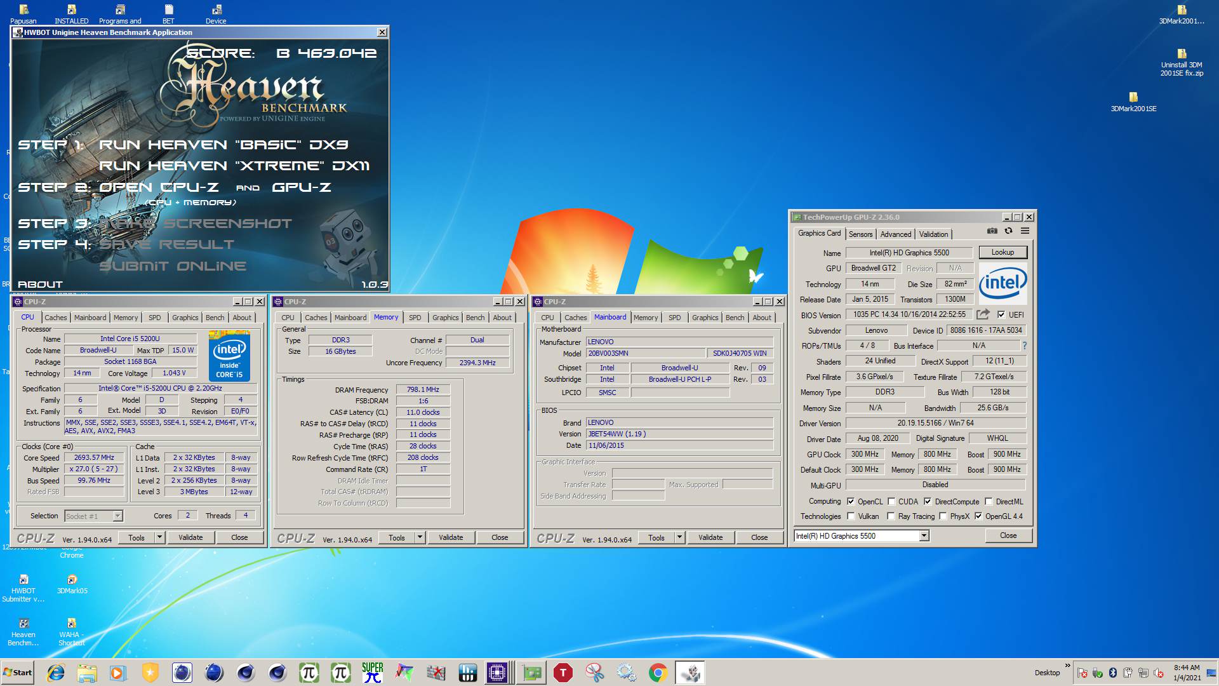Click the Bus Interface question mark in GPU-Z
This screenshot has height=686, width=1219.
[1024, 346]
